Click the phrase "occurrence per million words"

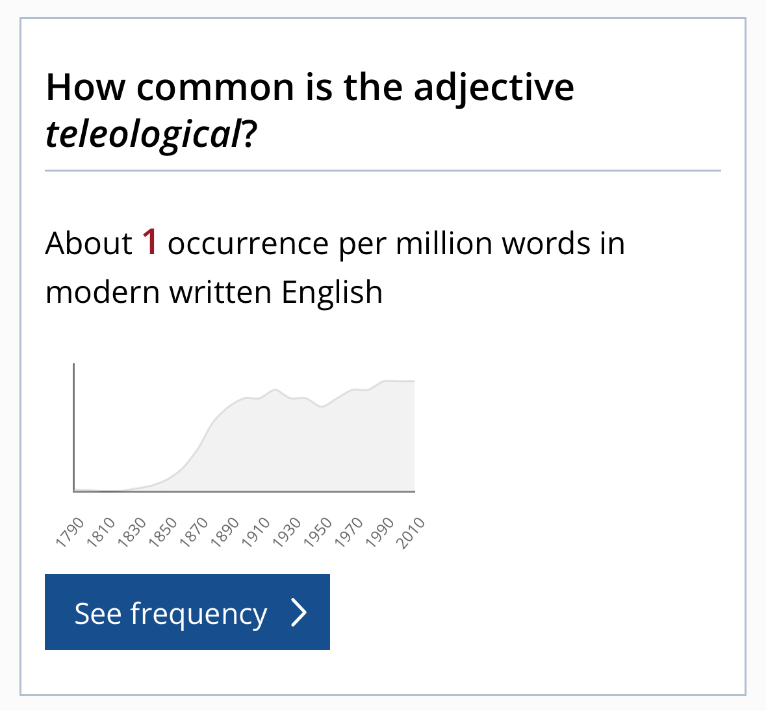tap(377, 244)
